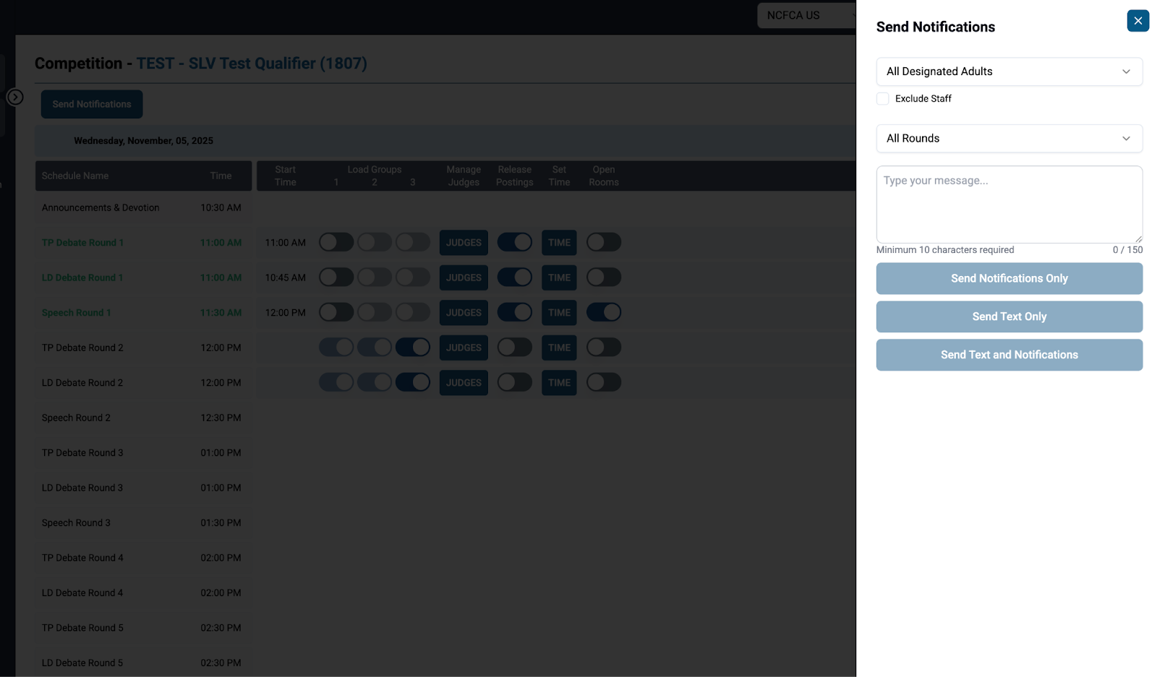Click Send Notifications Only button
Image resolution: width=1157 pixels, height=677 pixels.
1009,279
